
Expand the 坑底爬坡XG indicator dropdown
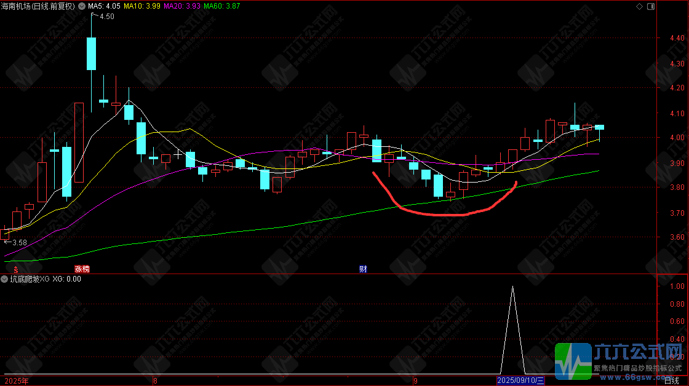tap(4, 279)
